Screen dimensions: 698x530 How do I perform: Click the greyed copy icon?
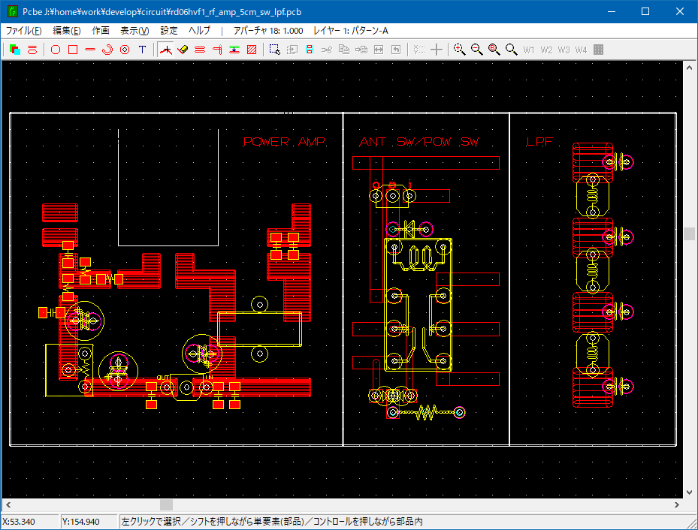(344, 50)
